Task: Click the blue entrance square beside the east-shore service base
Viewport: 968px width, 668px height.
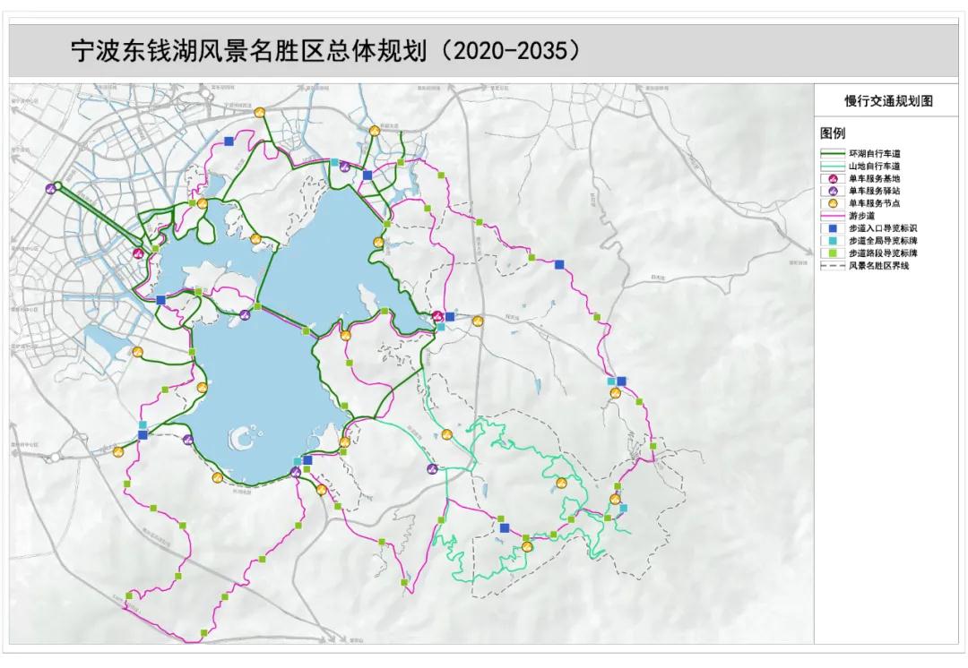Action: click(x=450, y=317)
